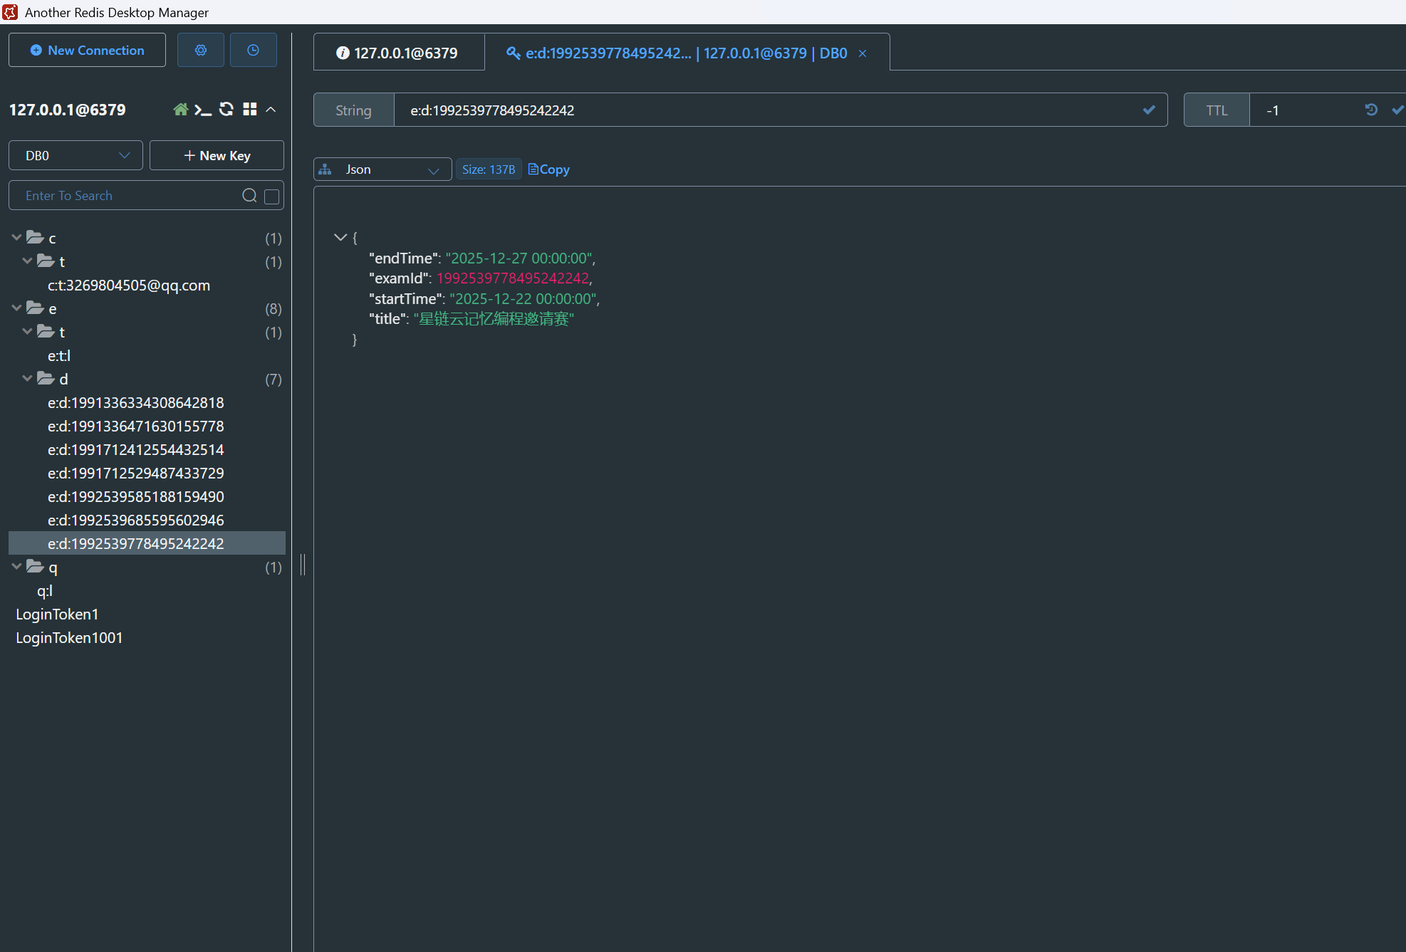
Task: Open the DB0 database dropdown
Action: (75, 155)
